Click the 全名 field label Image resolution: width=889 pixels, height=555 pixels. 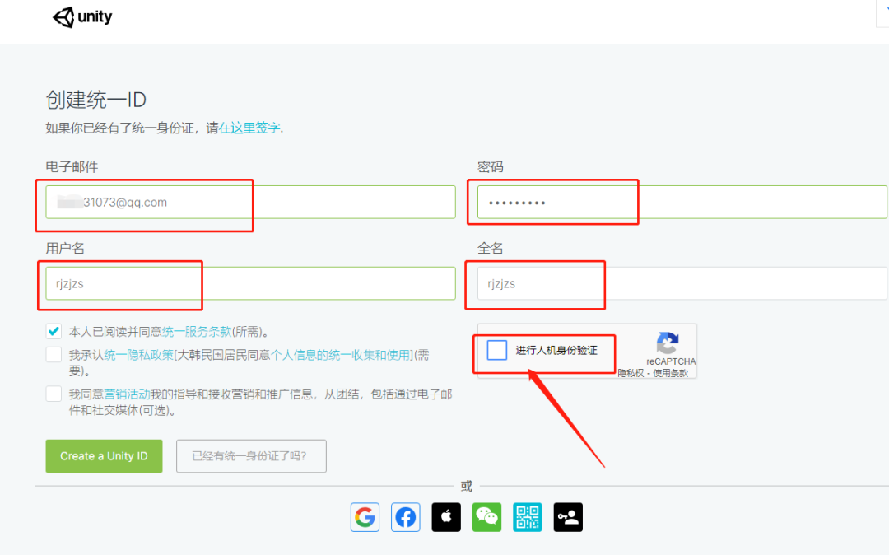491,249
